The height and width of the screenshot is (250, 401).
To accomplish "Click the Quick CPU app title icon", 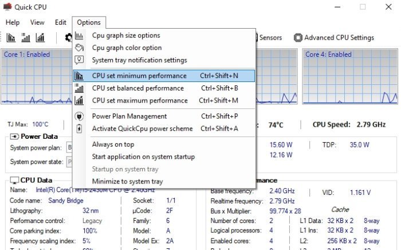I will (x=7, y=7).
